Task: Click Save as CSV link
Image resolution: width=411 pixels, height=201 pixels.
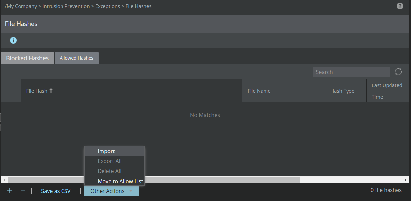Action: 56,191
